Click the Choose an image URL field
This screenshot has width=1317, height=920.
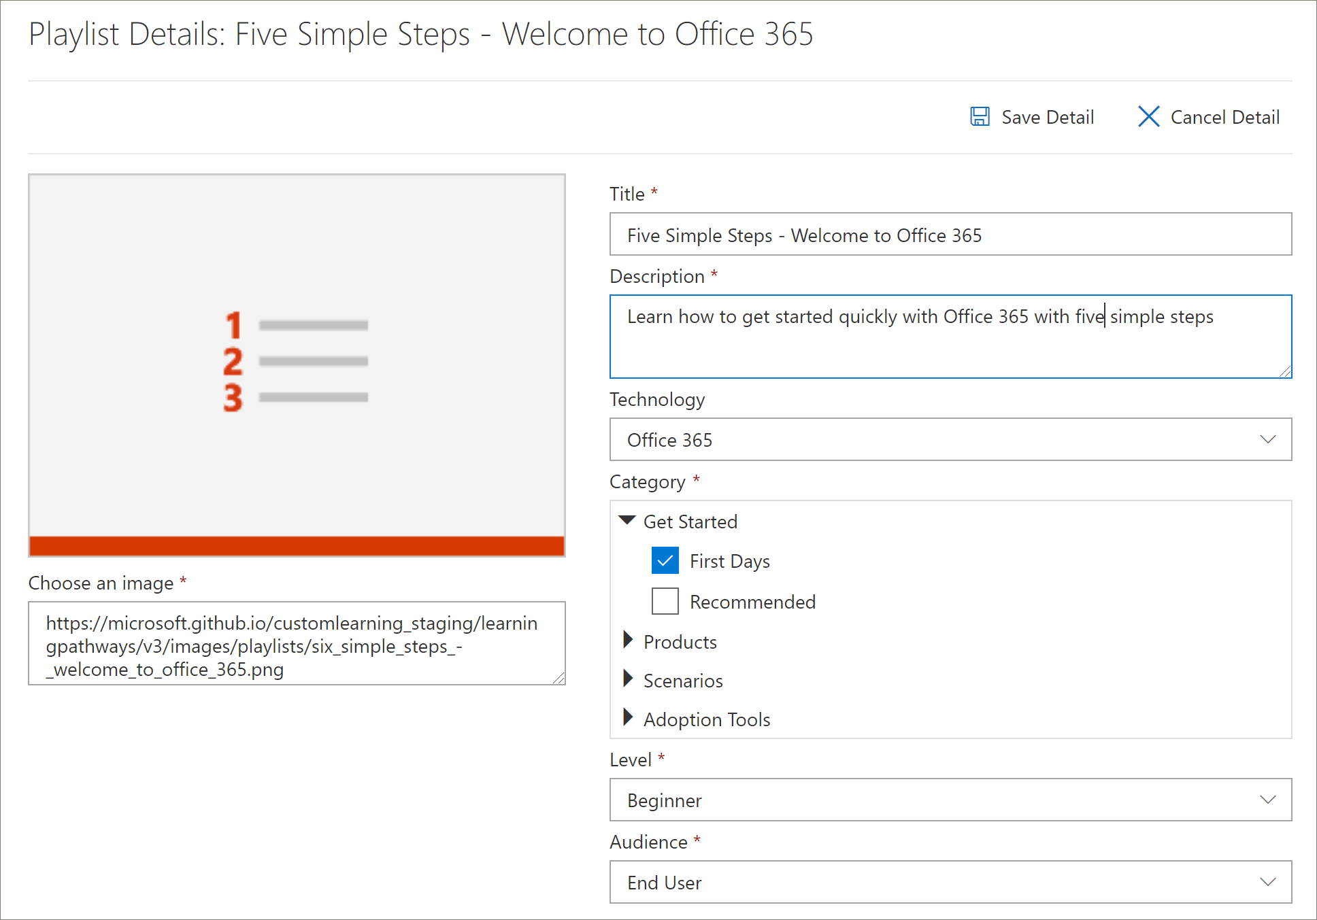(297, 643)
